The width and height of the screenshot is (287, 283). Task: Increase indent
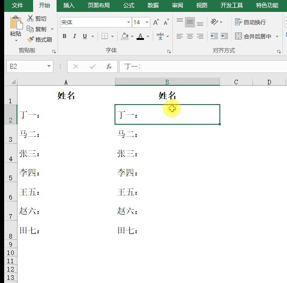224,36
